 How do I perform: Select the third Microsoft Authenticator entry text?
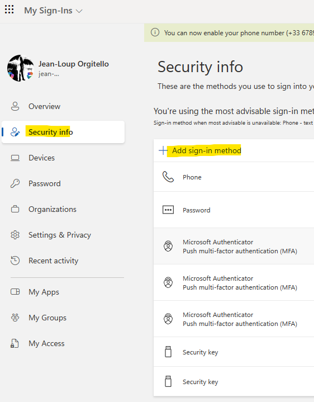(240, 319)
